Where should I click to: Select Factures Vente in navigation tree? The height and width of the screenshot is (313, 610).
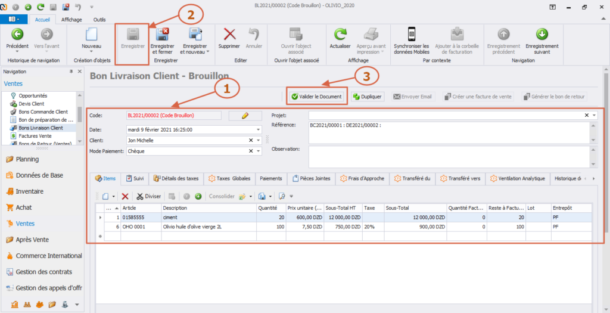pos(35,136)
